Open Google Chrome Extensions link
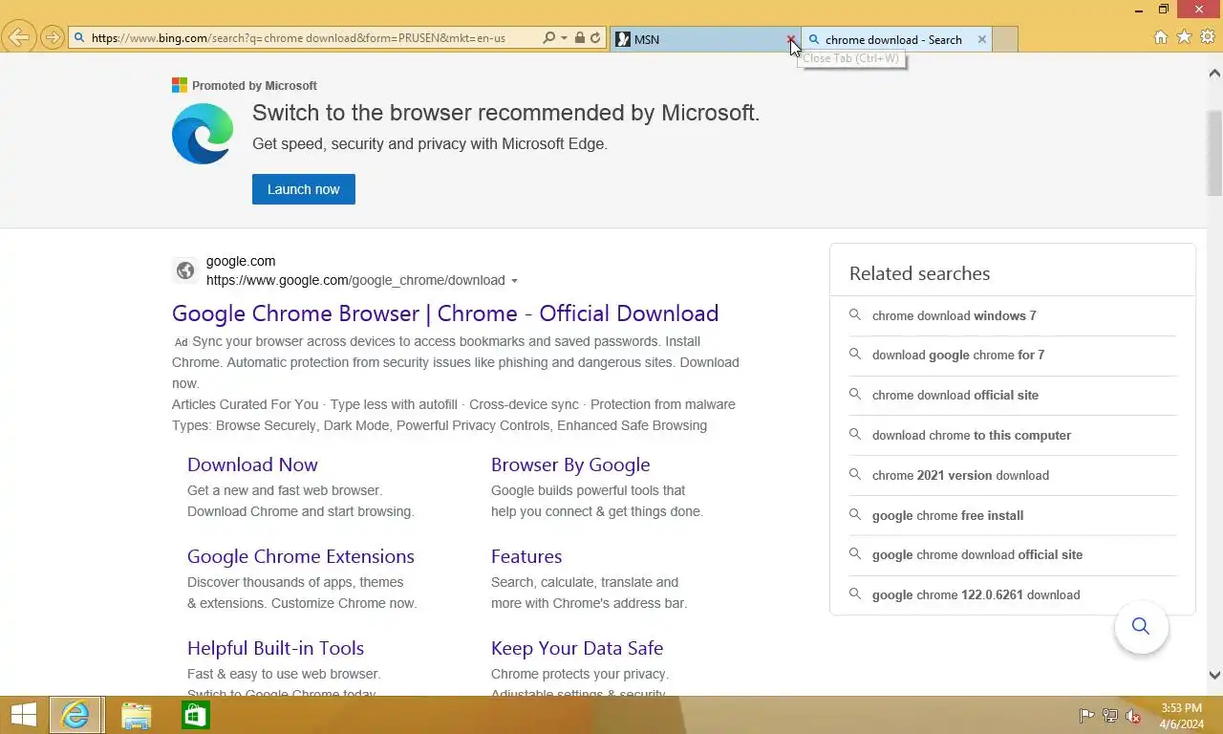This screenshot has width=1223, height=734. point(300,556)
